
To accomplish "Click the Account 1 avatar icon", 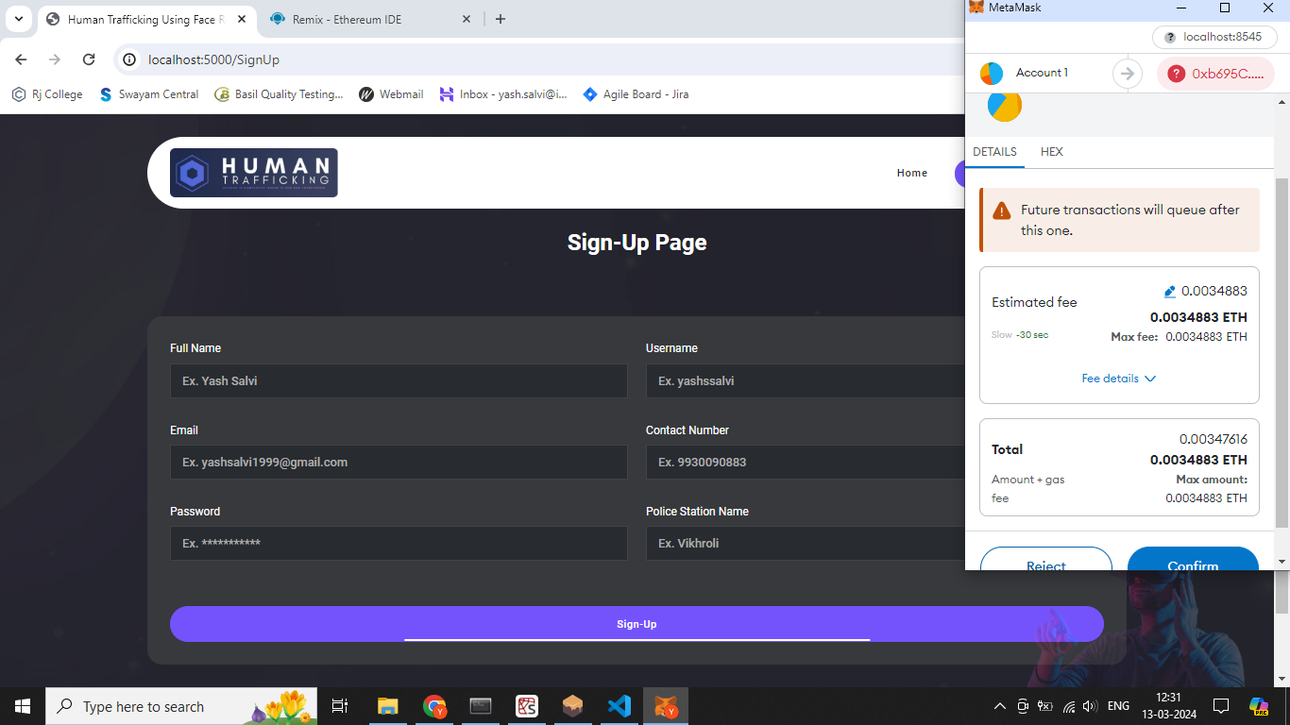I will [992, 73].
